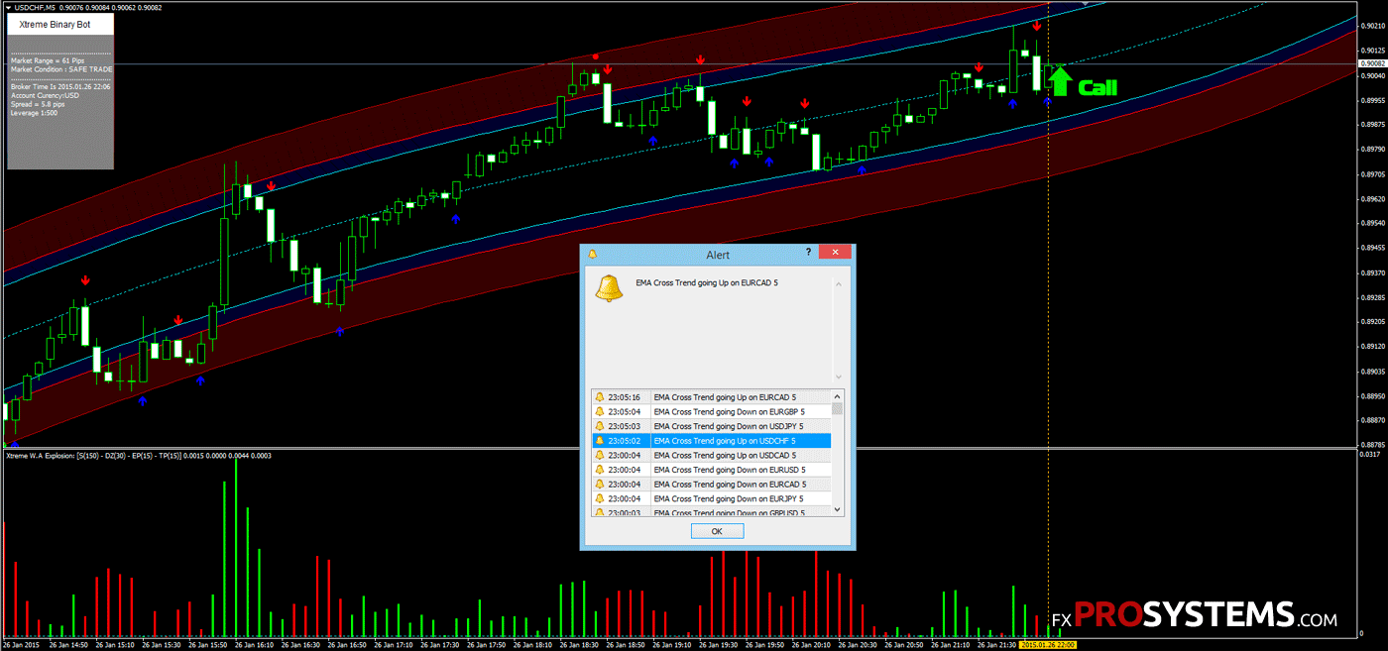
Task: Click the large bell icon beside the alert message
Action: tap(608, 287)
